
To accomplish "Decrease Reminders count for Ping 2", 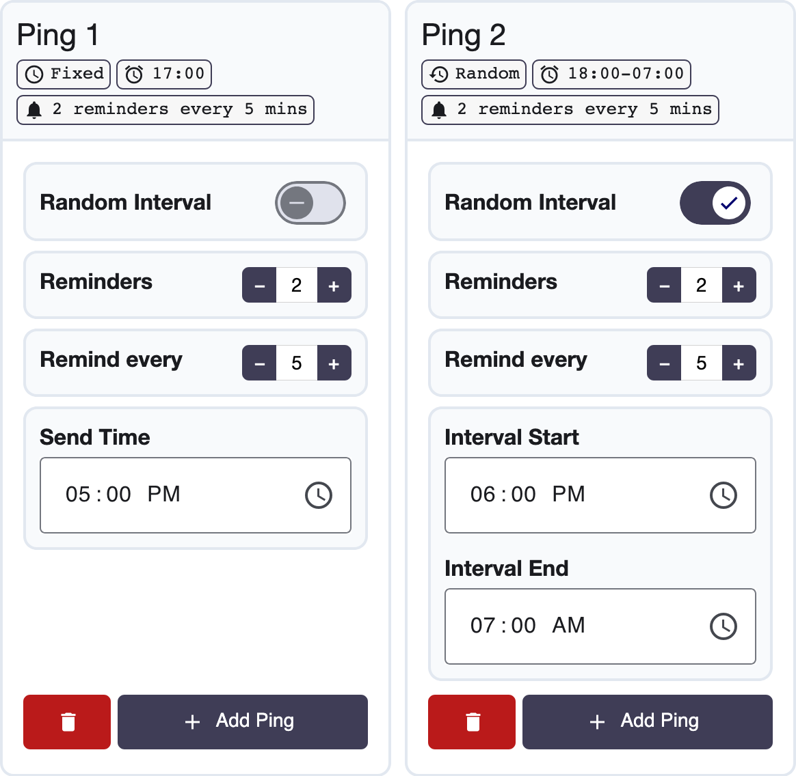I will click(x=664, y=286).
